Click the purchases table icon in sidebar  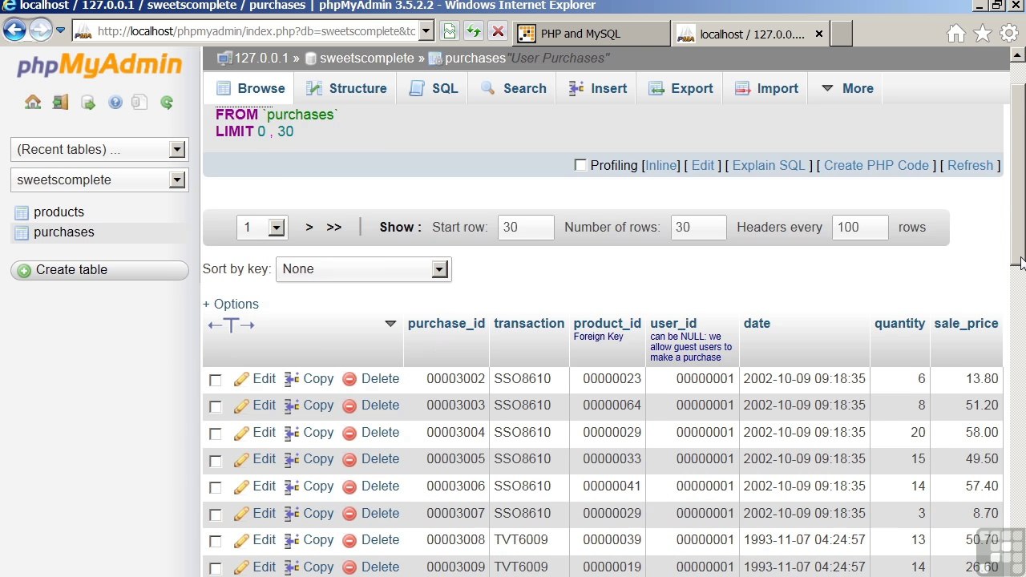22,232
